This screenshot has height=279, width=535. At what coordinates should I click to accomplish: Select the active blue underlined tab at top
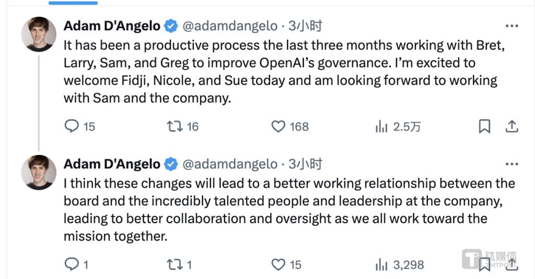pos(73,3)
